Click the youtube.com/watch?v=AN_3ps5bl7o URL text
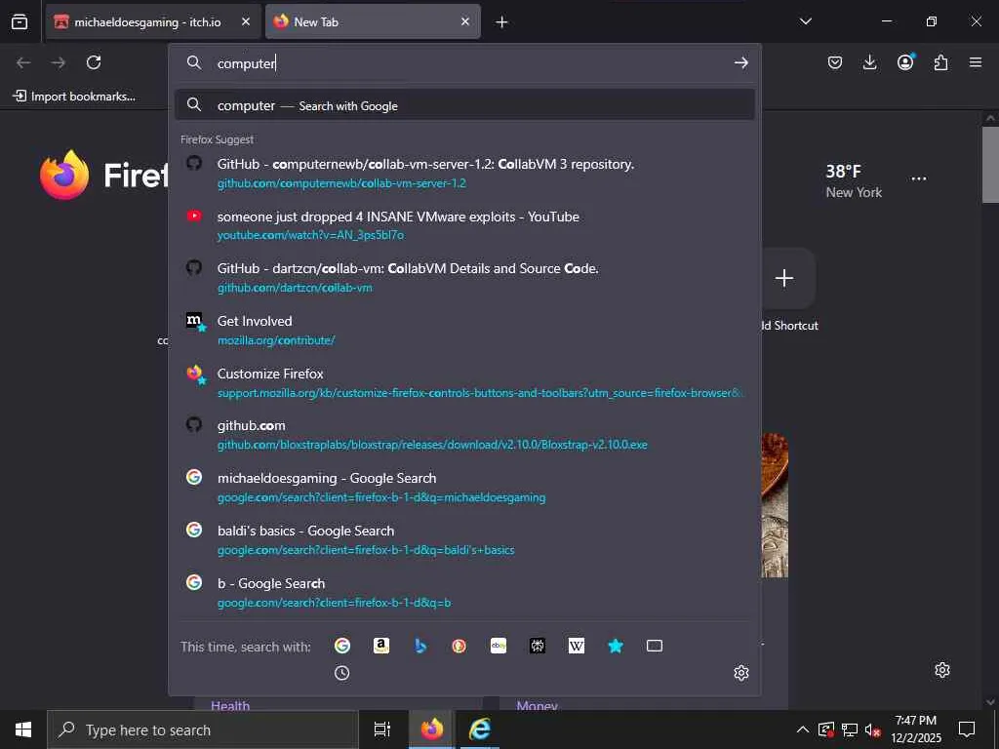 tap(310, 235)
